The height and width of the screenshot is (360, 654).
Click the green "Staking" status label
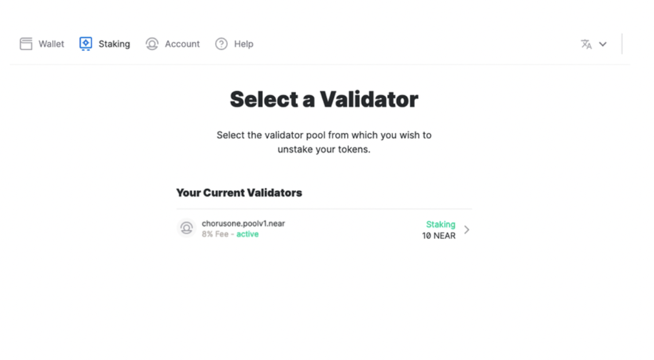[441, 224]
